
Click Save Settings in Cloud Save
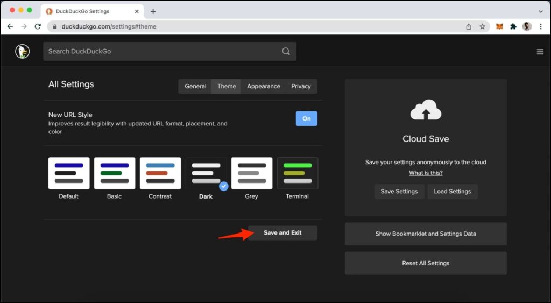[x=399, y=192]
